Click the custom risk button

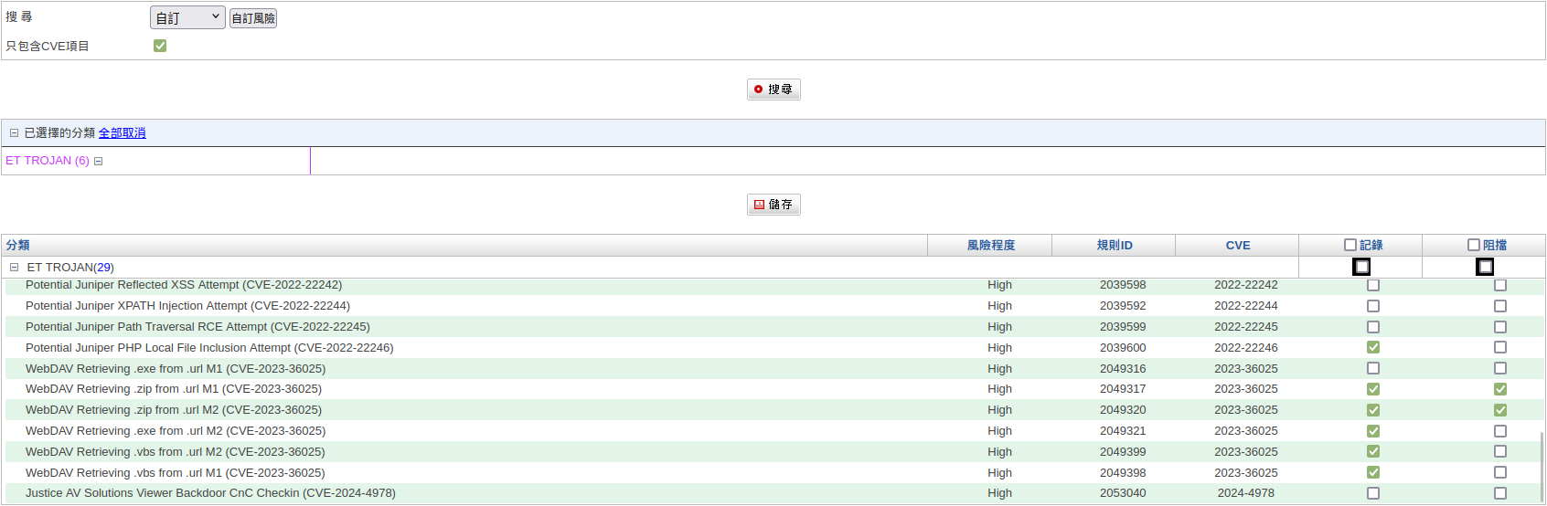click(x=253, y=18)
